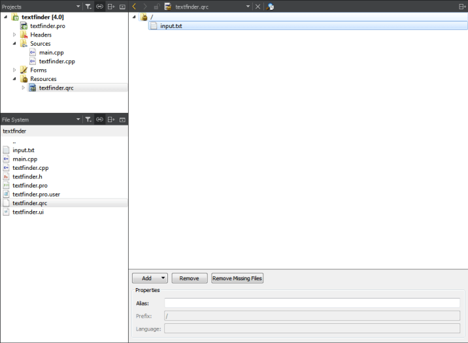Click the icon right of the editor close button

270,7
